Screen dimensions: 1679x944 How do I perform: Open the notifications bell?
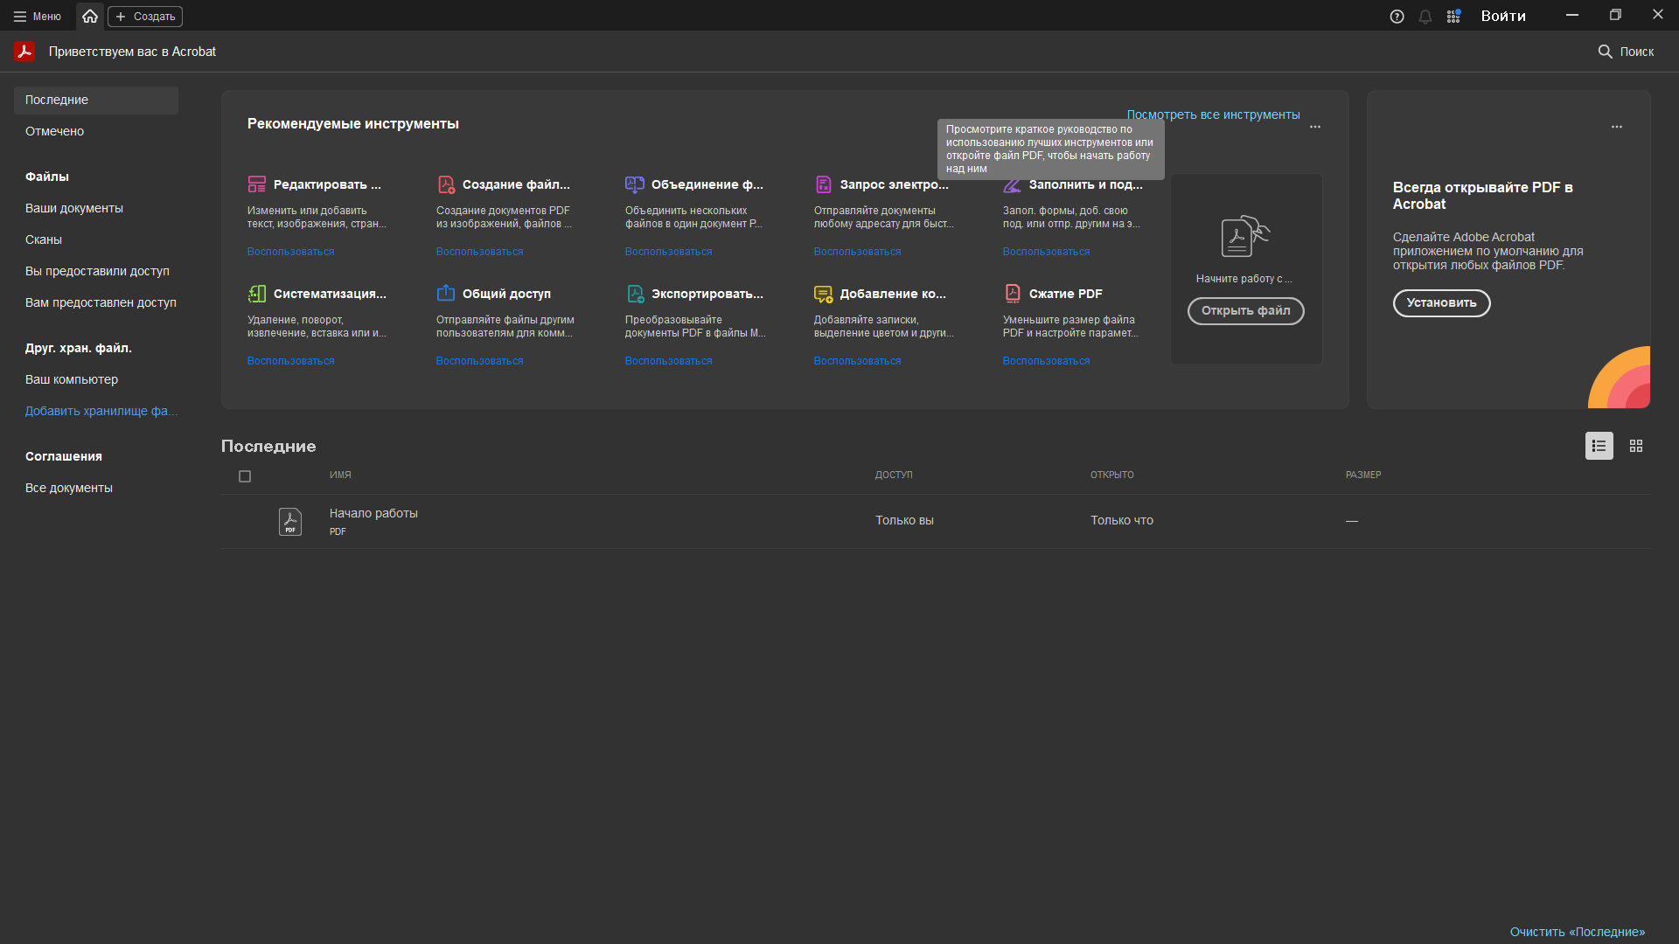[x=1425, y=17]
